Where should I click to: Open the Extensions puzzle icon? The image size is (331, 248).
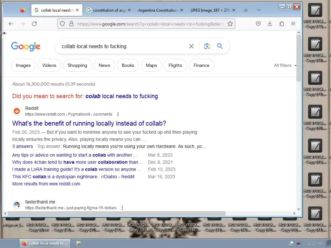pos(282,24)
